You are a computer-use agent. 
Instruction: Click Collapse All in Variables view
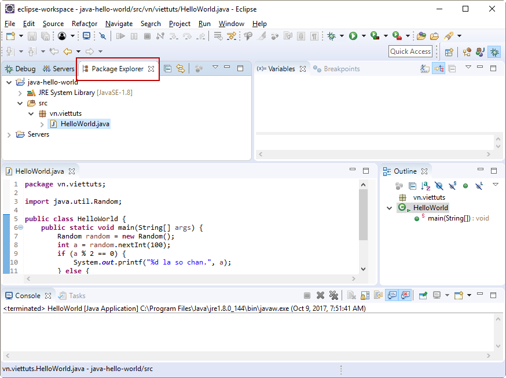[x=452, y=69]
